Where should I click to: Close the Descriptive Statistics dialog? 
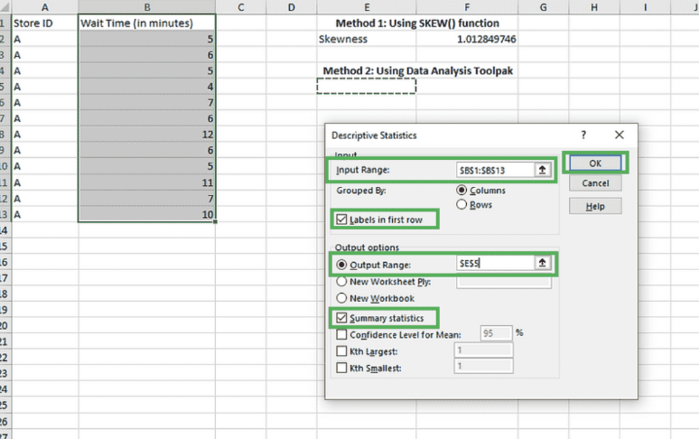coord(619,135)
